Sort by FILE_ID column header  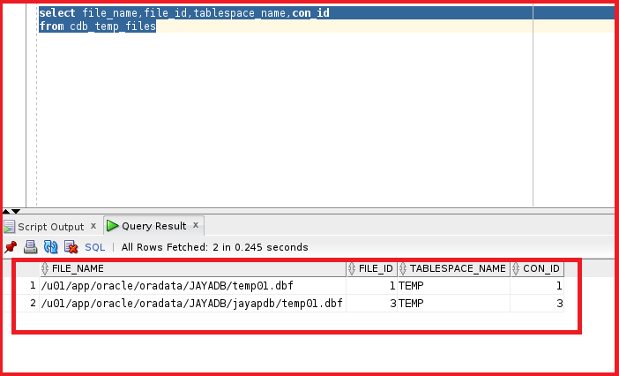click(371, 269)
